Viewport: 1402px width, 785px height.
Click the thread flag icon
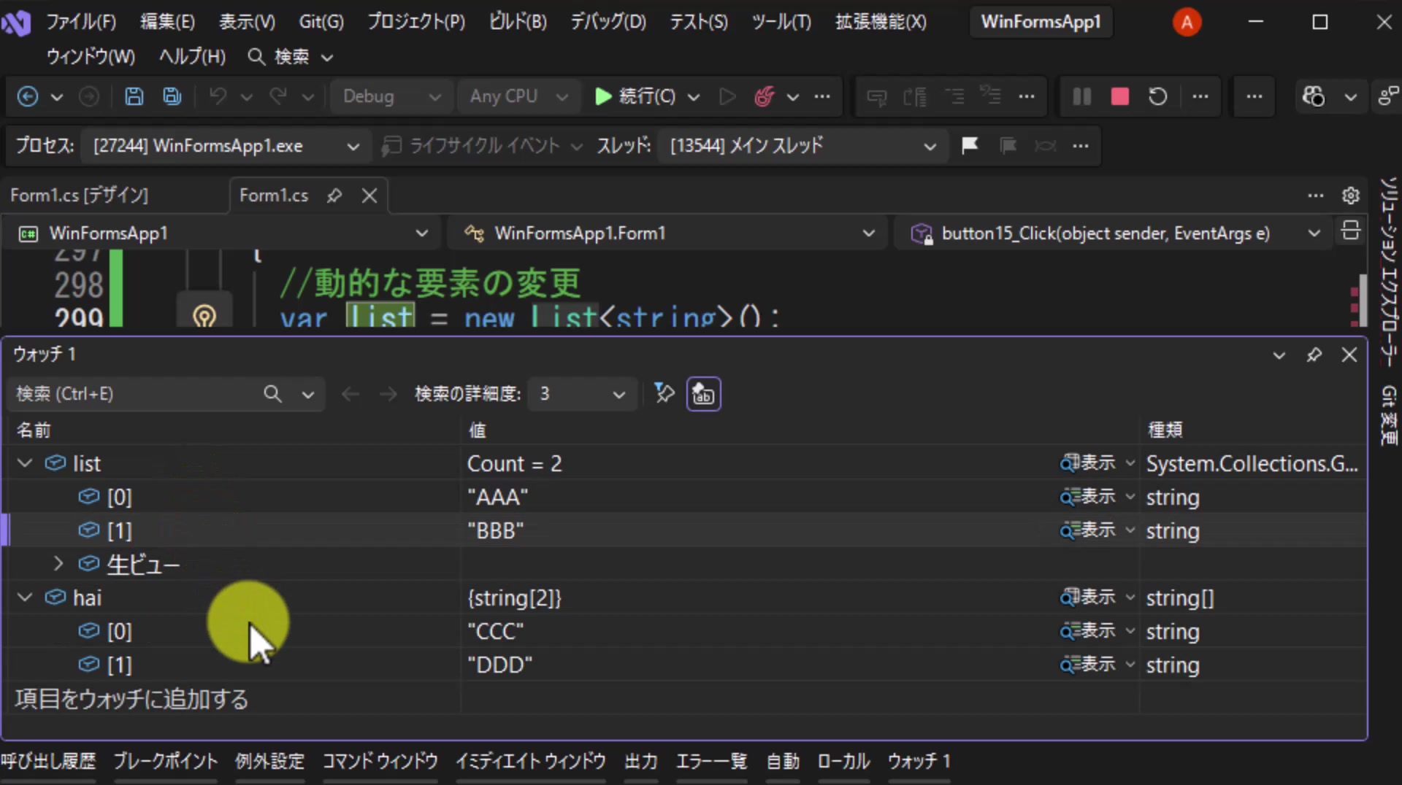(x=970, y=145)
